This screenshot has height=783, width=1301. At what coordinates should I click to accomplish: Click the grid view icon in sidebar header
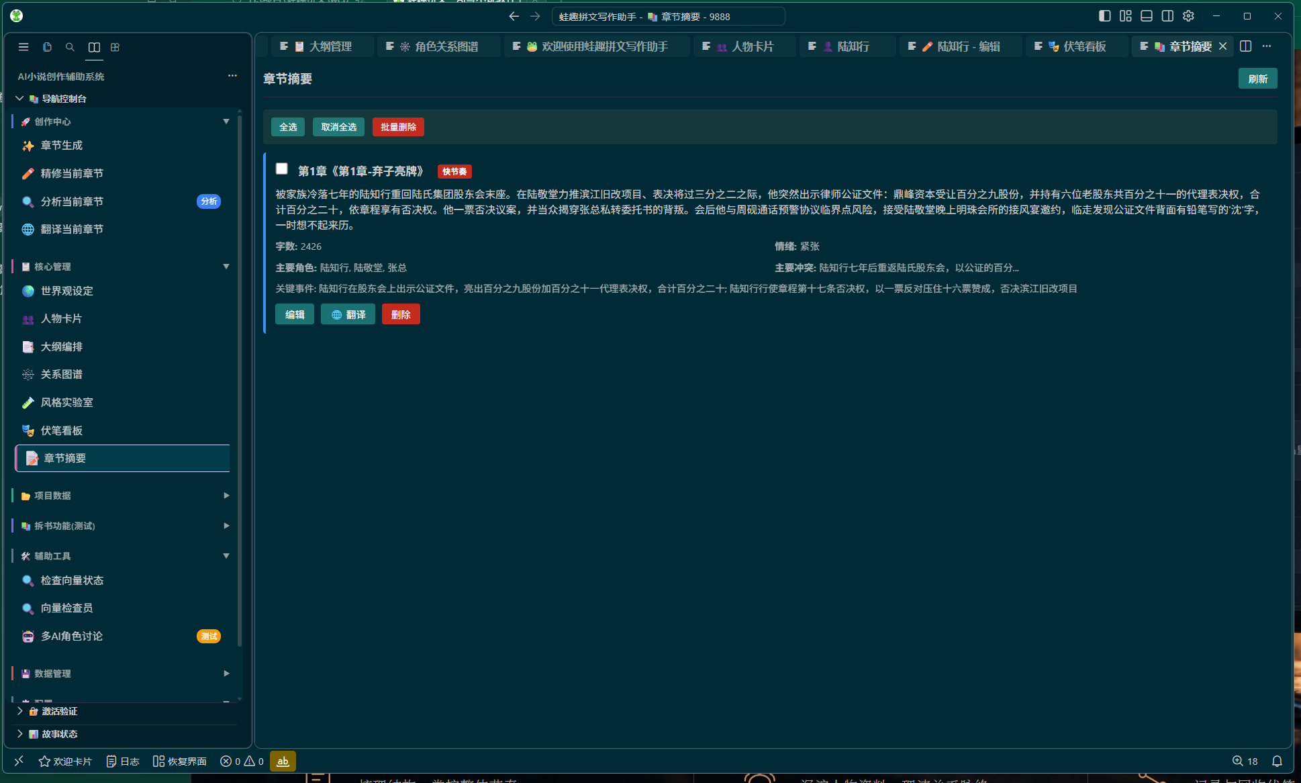click(115, 47)
